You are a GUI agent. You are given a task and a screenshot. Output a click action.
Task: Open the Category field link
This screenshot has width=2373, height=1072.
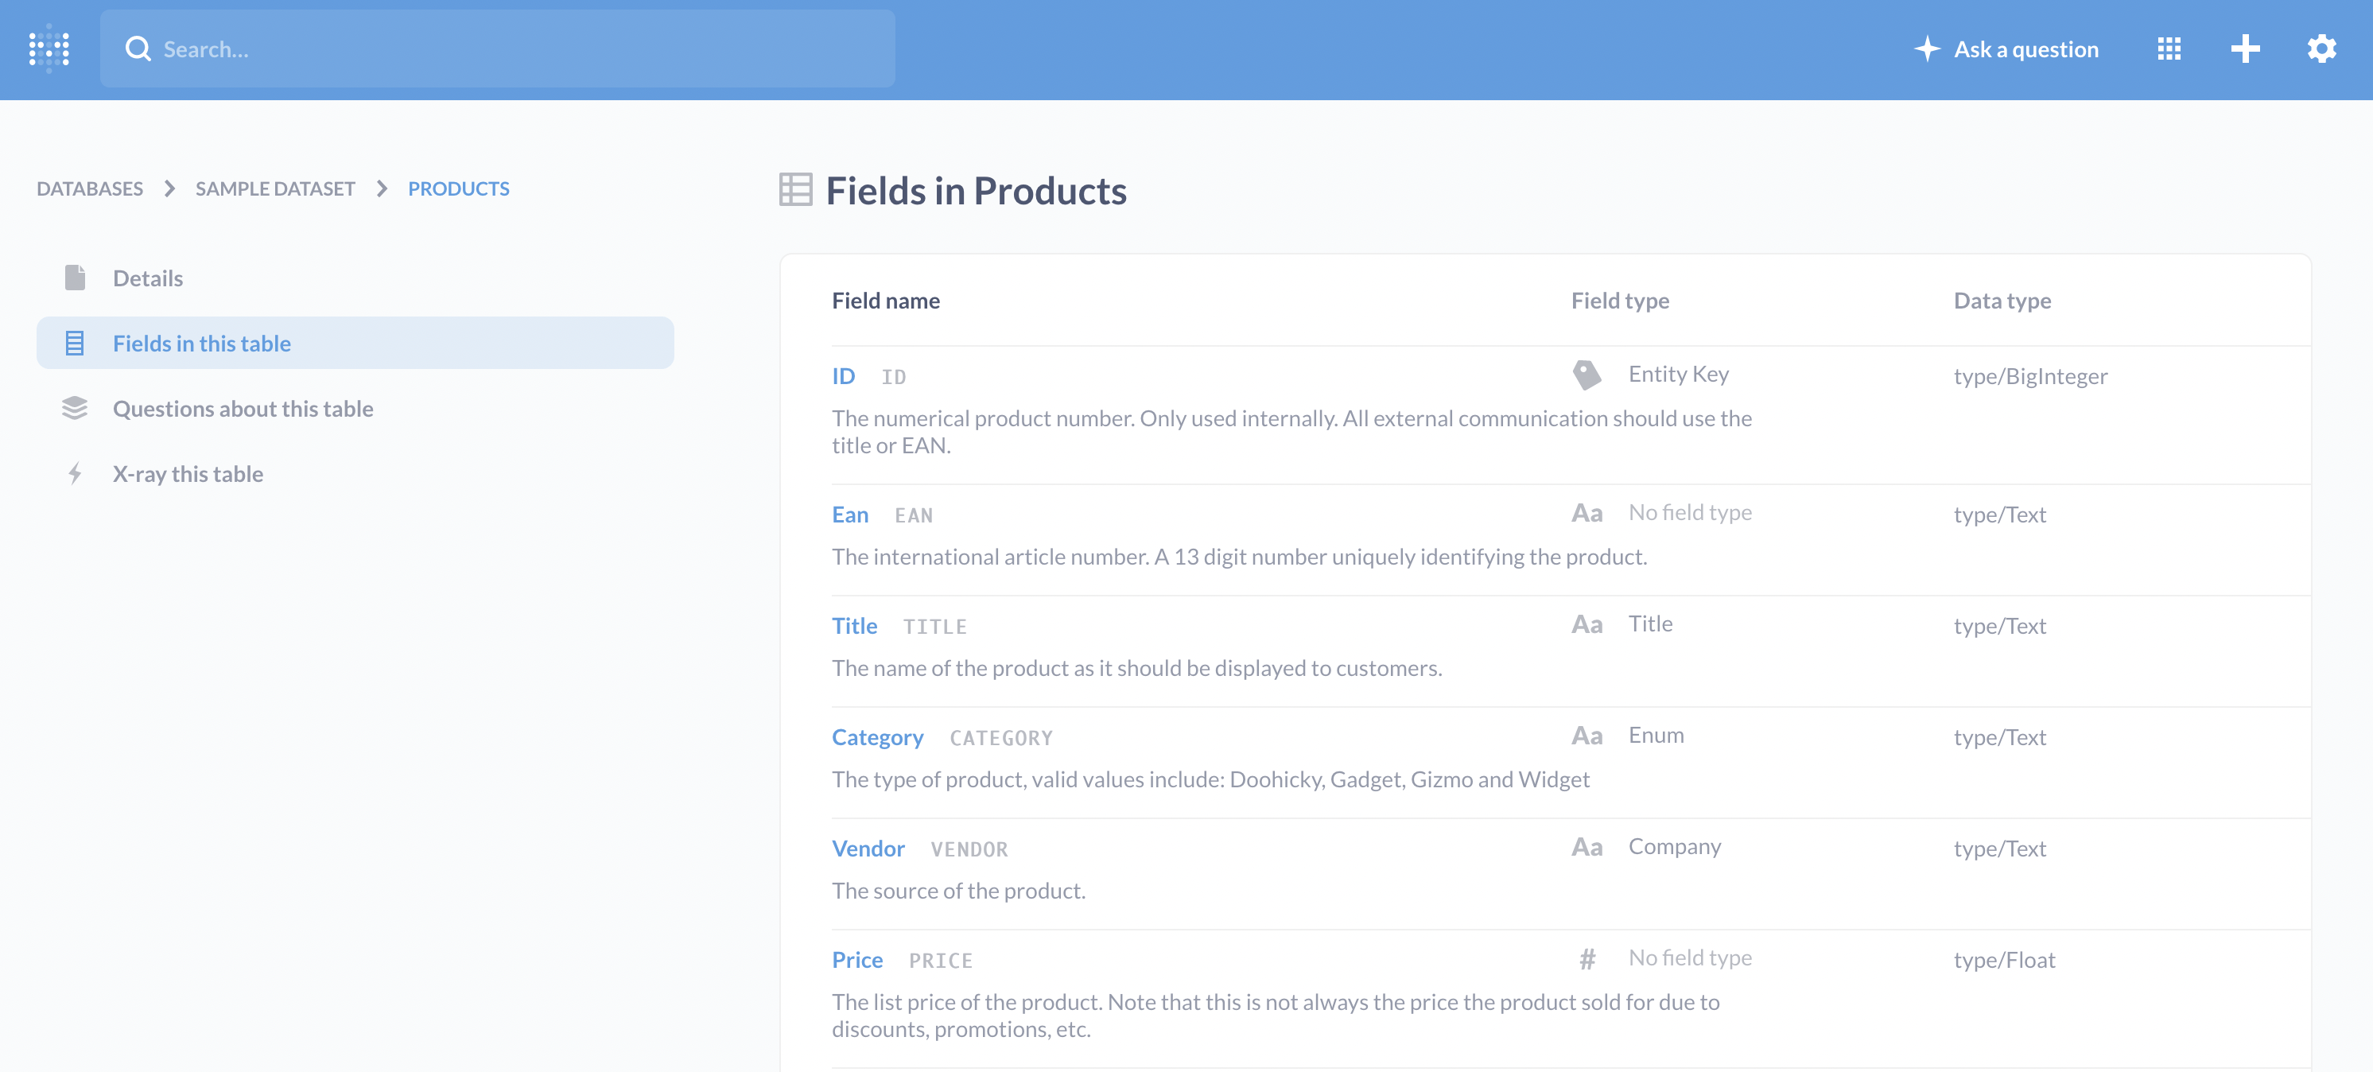(877, 738)
